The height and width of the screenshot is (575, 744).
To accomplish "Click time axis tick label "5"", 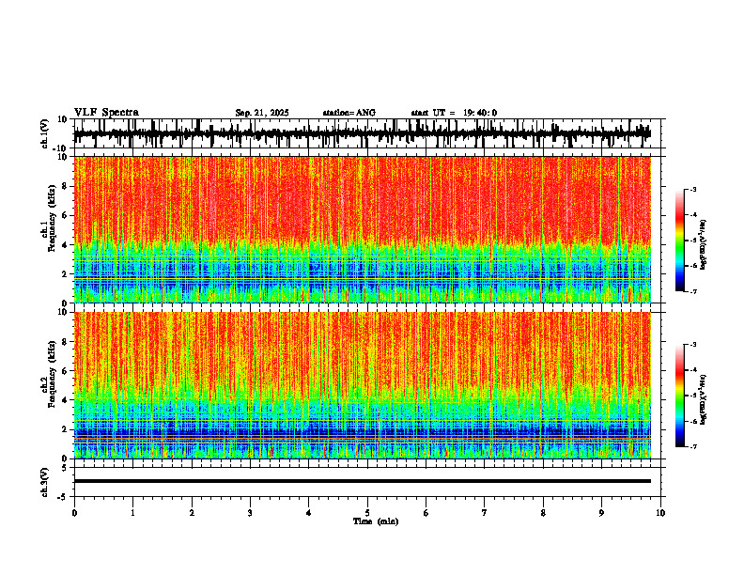I will tap(367, 513).
